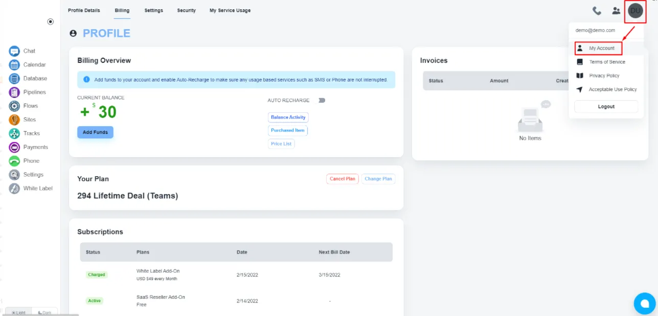Click the Plans column header
Screen dimensions: 658x316
(x=143, y=252)
